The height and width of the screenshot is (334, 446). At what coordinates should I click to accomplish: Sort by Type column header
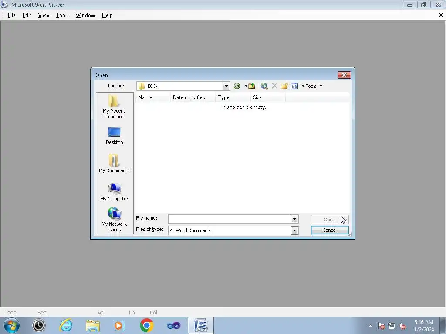(x=233, y=97)
